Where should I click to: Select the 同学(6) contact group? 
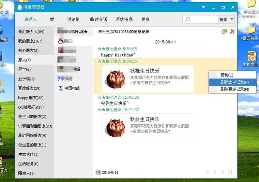pos(24,69)
